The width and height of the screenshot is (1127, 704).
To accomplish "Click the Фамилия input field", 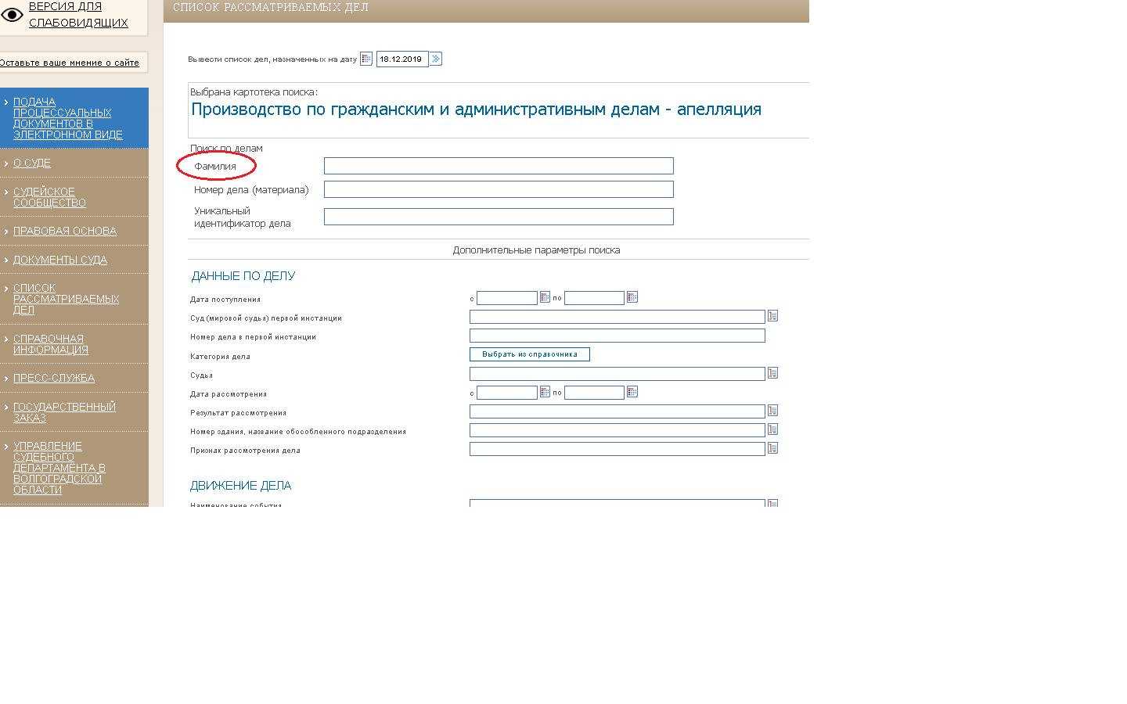I will 499,166.
